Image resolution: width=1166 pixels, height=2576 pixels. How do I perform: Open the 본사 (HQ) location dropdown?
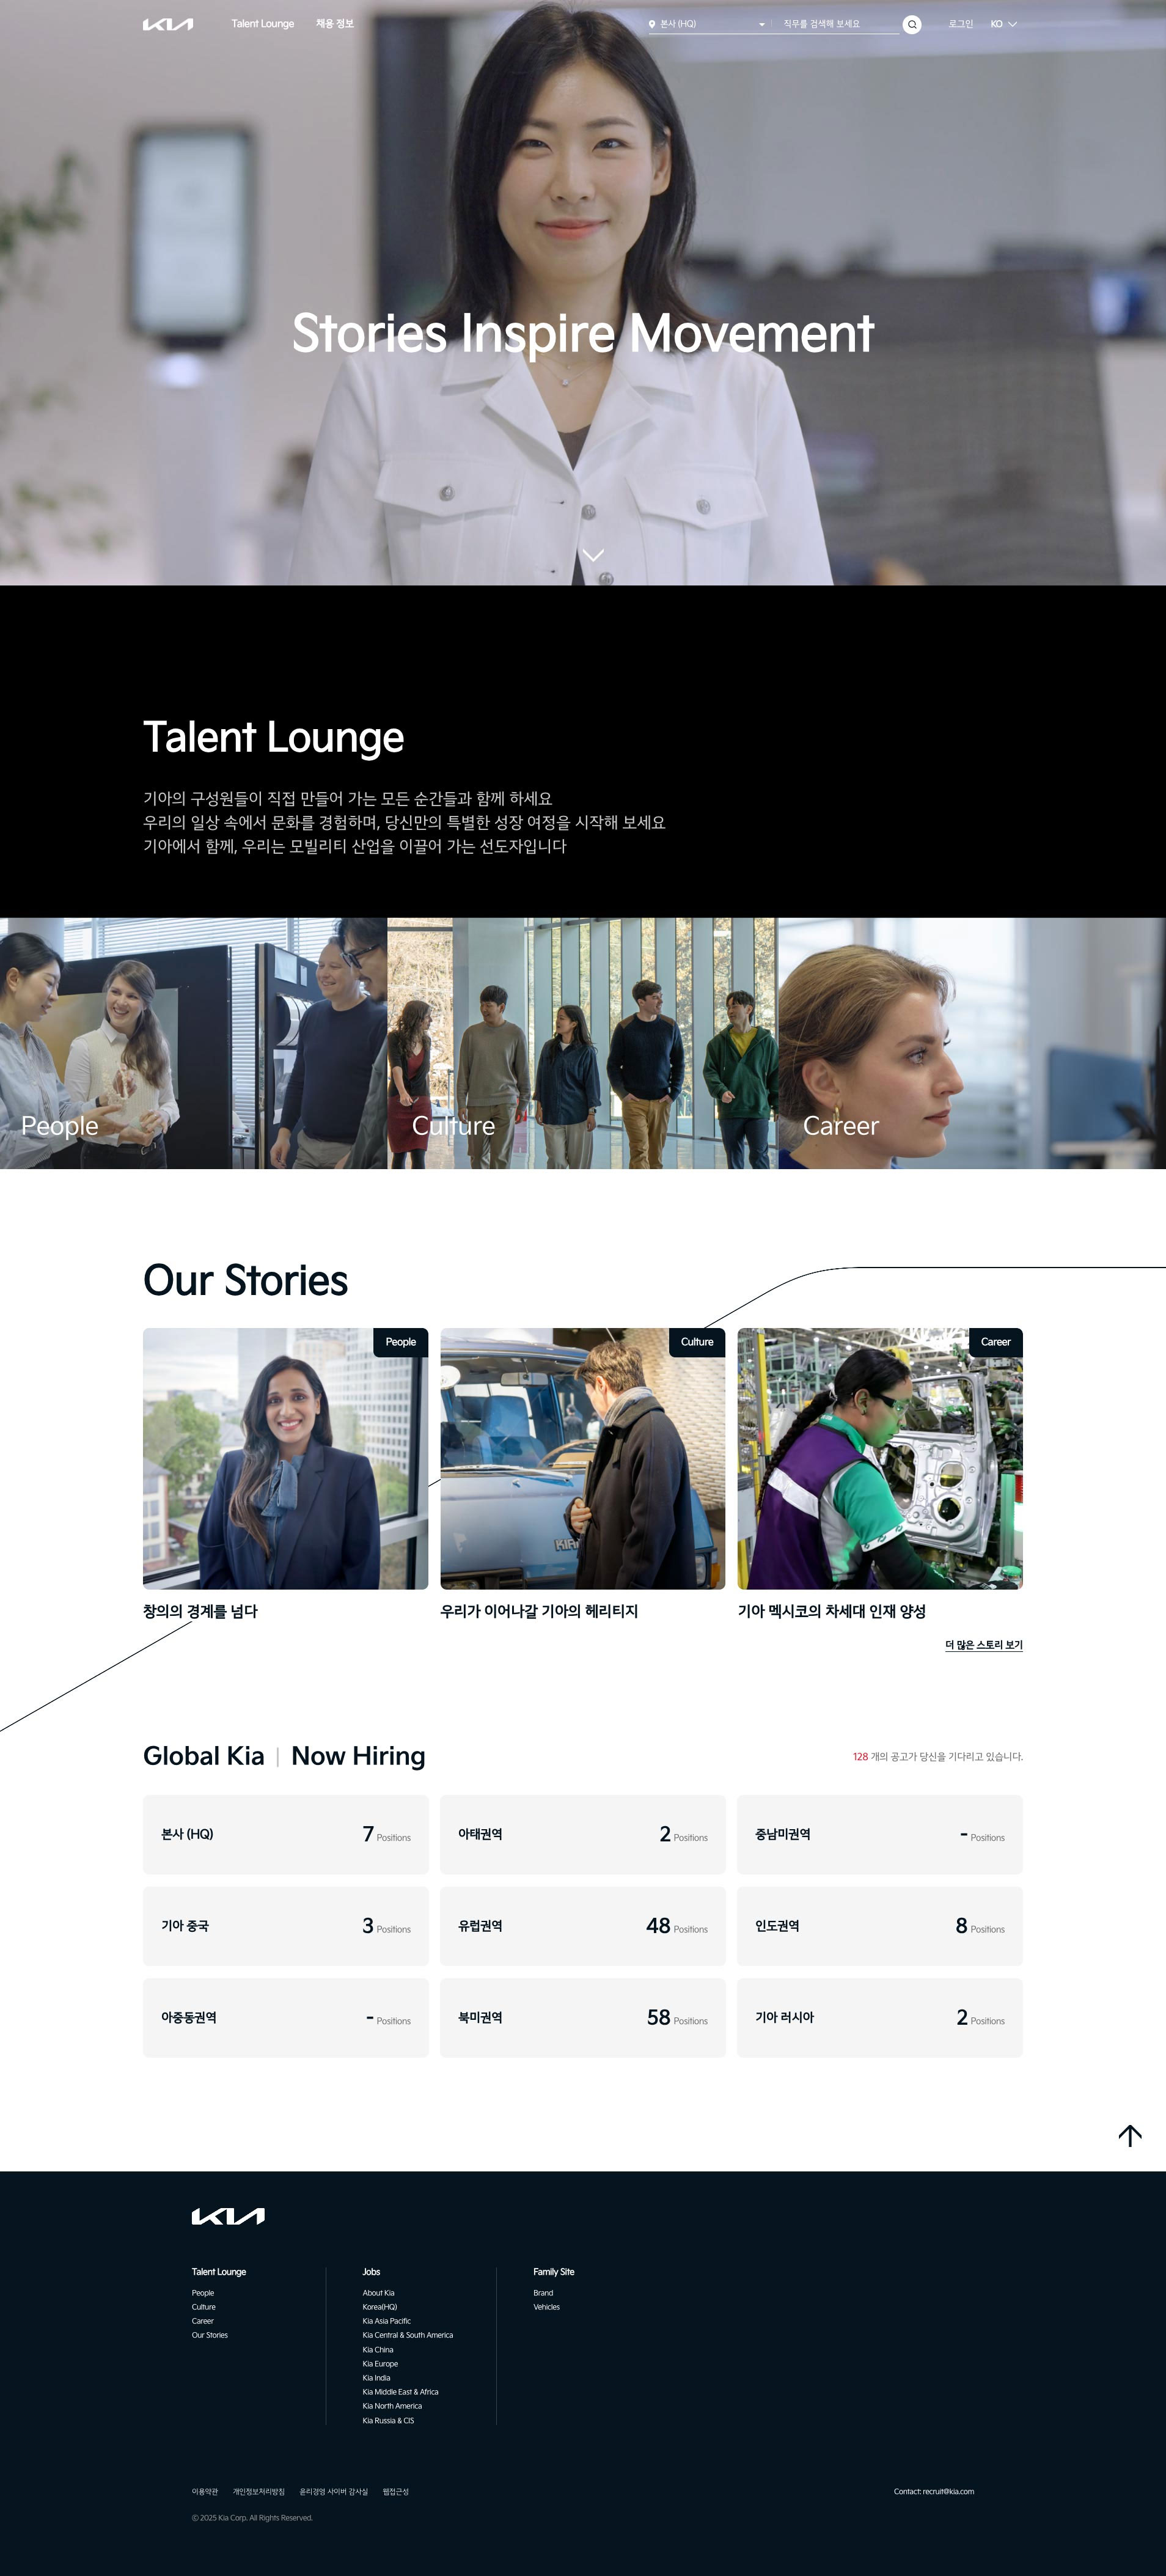click(707, 24)
